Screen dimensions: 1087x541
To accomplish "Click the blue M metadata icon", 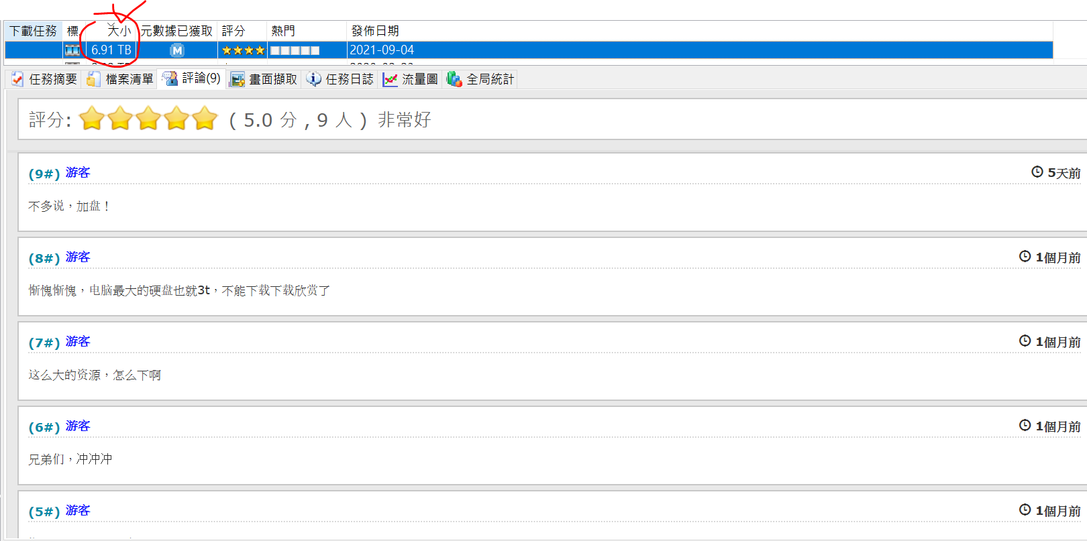I will click(x=177, y=50).
